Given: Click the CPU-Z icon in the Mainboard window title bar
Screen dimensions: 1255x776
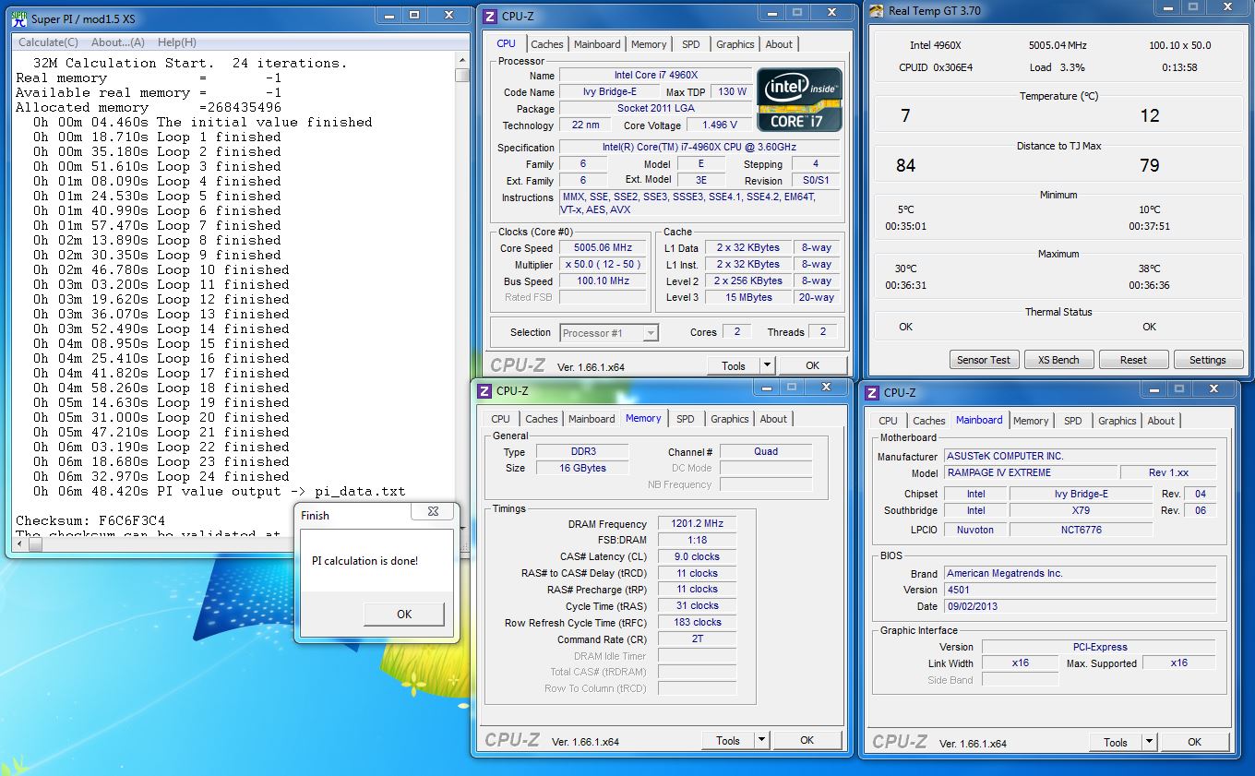Looking at the screenshot, I should [x=871, y=392].
